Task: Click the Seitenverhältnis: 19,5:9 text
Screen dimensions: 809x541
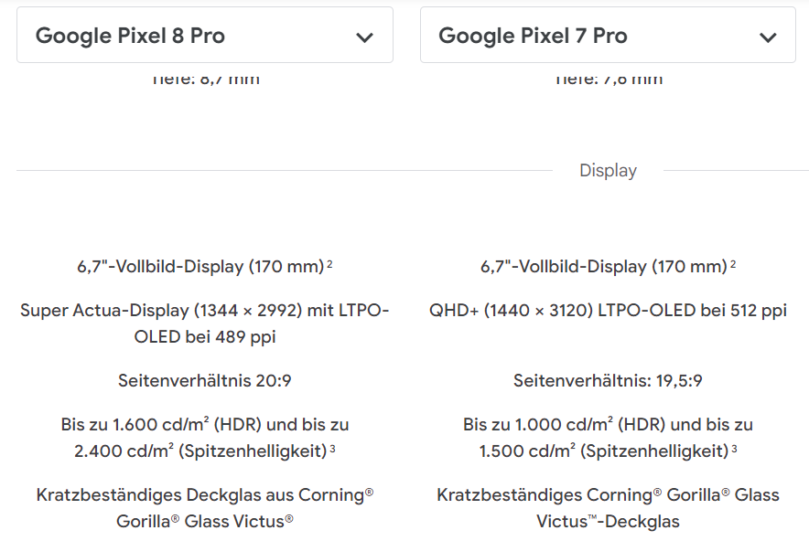Action: (x=608, y=380)
